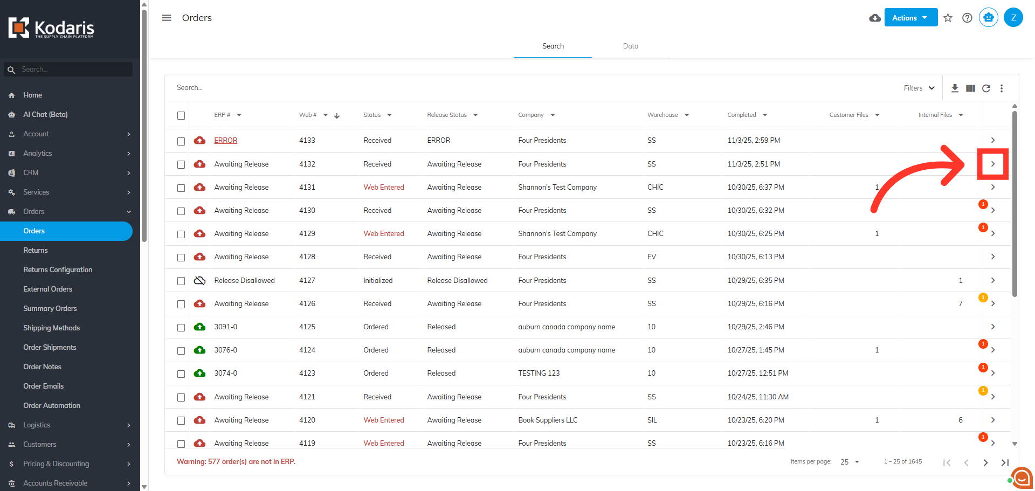Select the checkbox for order 4125
Viewport: 1035px width, 491px height.
(x=181, y=328)
